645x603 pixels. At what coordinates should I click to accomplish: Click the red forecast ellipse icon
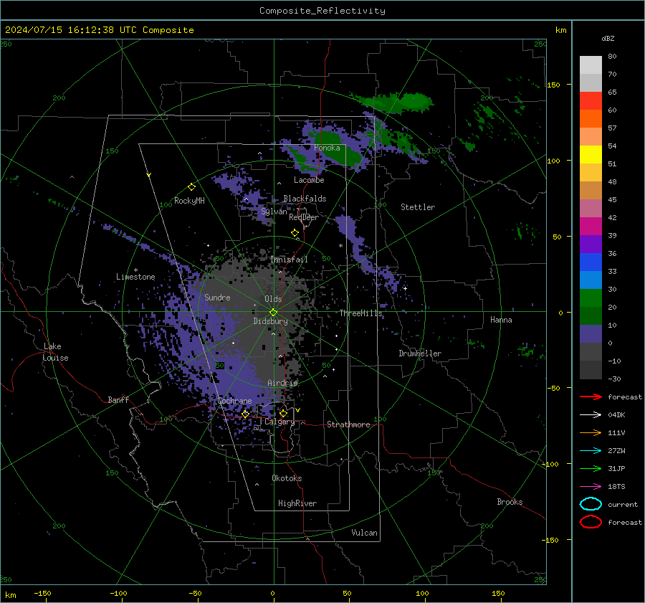click(x=591, y=522)
